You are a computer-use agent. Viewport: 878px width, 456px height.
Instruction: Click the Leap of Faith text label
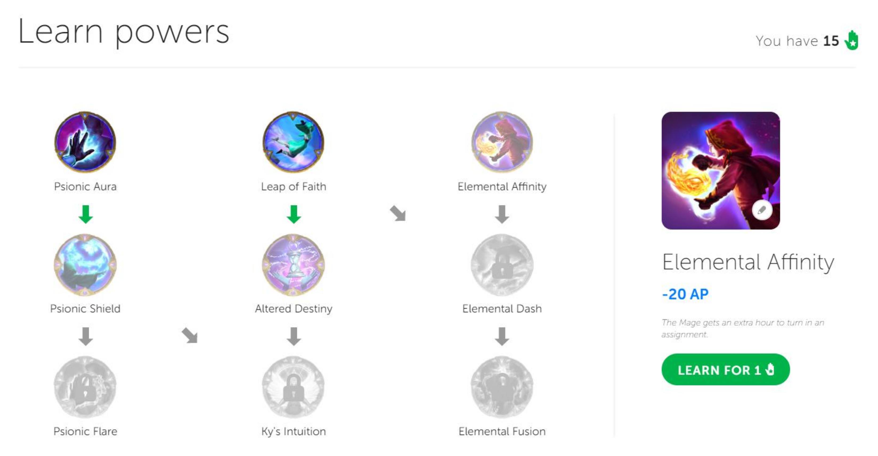tap(294, 186)
